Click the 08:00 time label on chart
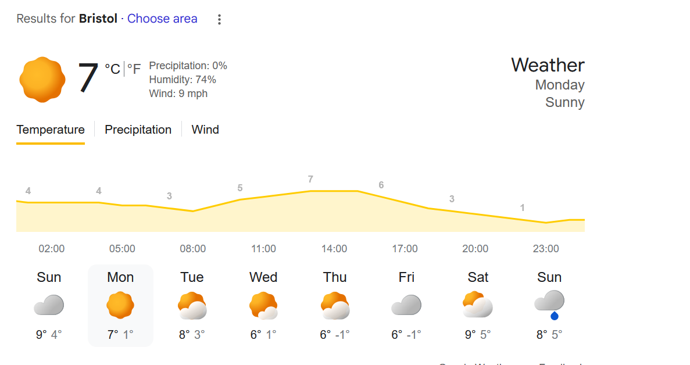This screenshot has width=690, height=365. 192,249
